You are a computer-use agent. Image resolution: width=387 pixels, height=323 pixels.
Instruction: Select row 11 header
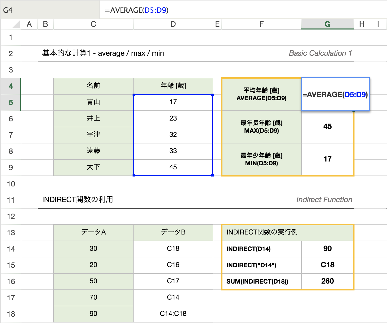tap(11, 200)
